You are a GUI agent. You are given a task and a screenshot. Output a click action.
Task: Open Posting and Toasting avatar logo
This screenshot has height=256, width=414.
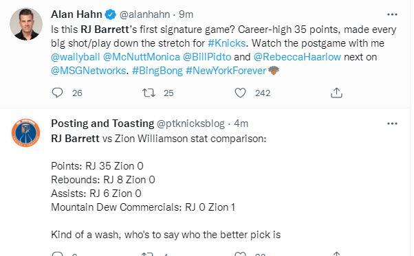(26, 132)
